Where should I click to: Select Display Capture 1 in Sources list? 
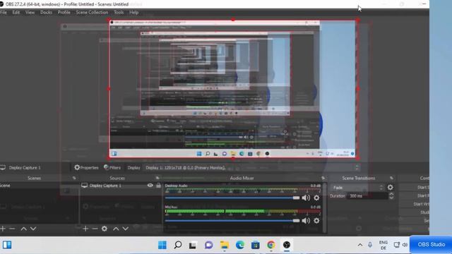tap(105, 186)
